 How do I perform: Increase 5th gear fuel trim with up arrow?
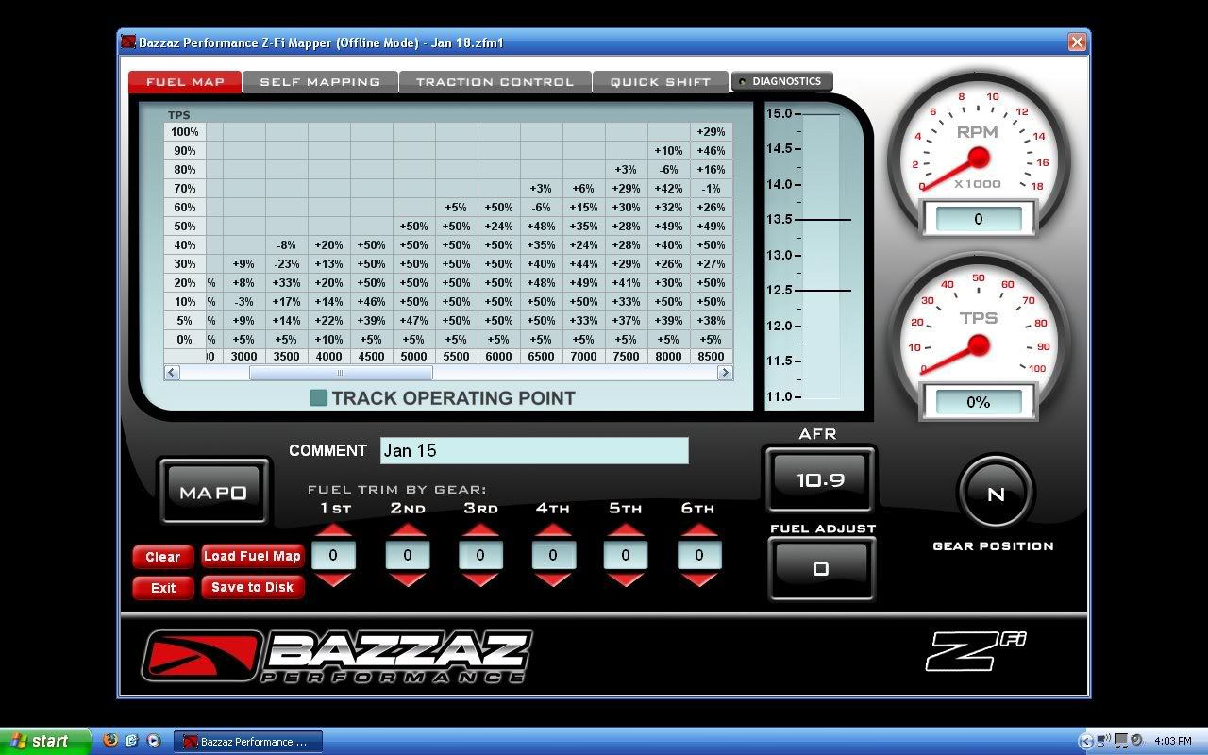coord(626,530)
